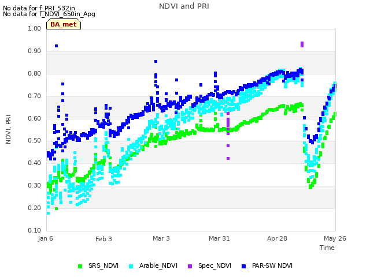Click the green SRS_NDVI legend swatch

pyautogui.click(x=80, y=266)
